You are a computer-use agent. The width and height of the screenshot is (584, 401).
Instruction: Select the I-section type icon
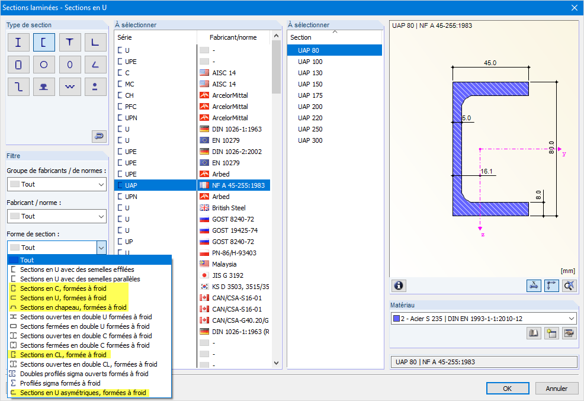click(x=18, y=42)
